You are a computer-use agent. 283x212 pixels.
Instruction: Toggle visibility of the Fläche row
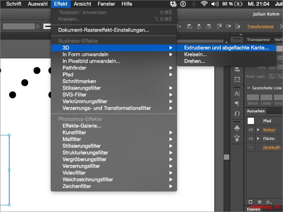(x=251, y=139)
